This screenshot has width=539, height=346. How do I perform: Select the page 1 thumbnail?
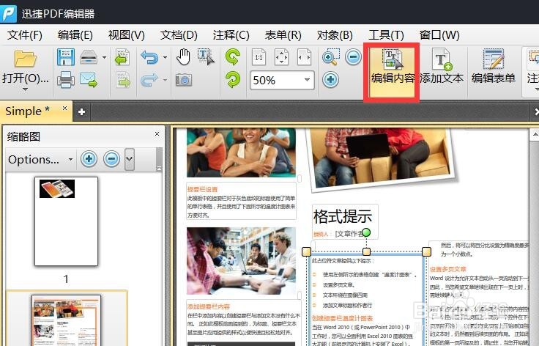point(67,221)
